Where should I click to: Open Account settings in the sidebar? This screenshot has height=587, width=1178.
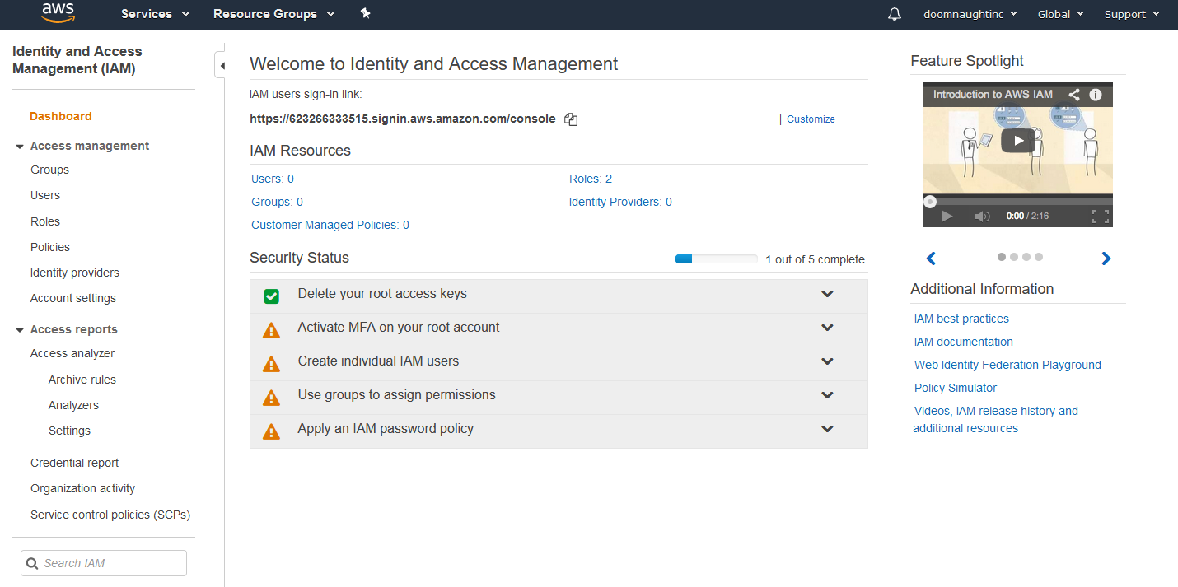click(x=73, y=298)
